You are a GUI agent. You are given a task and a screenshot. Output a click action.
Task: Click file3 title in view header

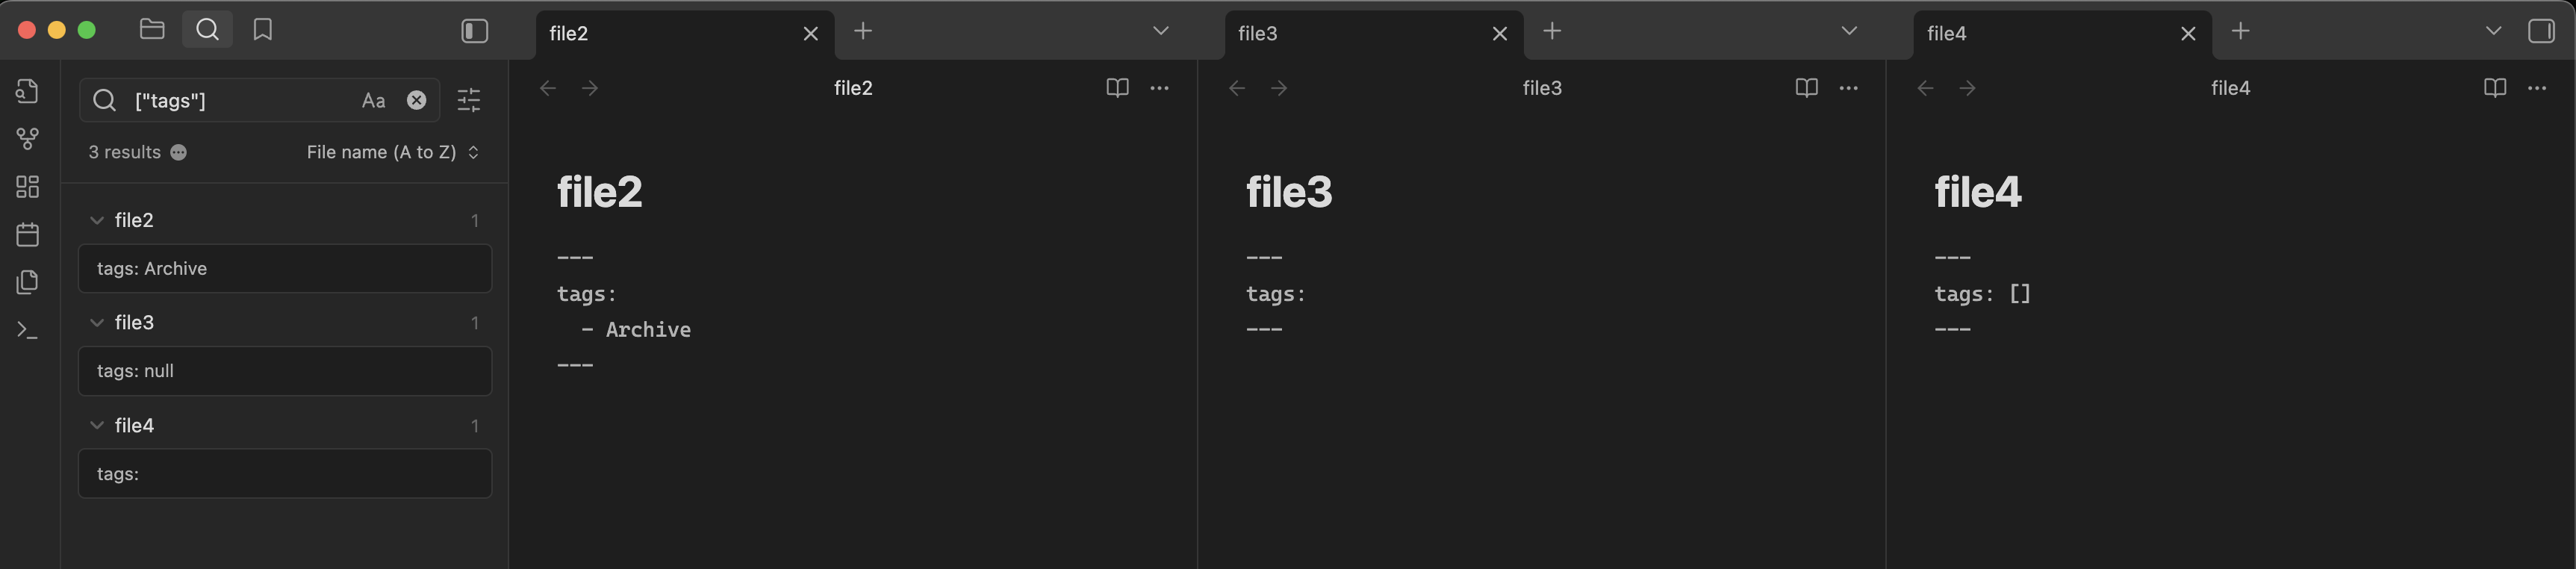pos(1542,88)
